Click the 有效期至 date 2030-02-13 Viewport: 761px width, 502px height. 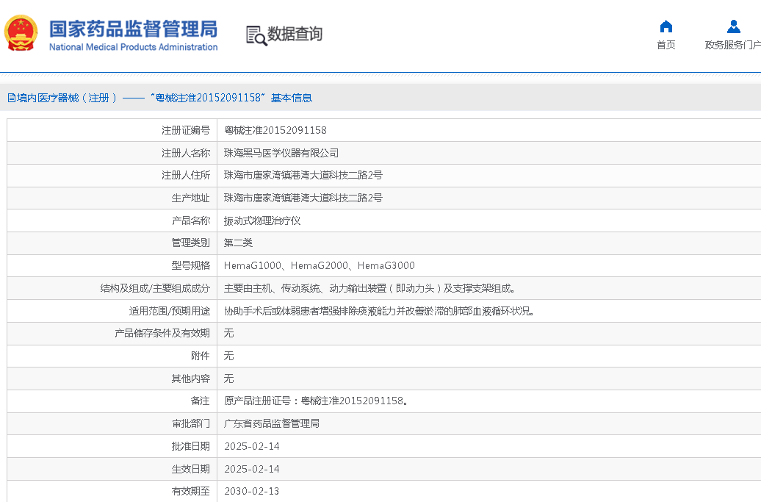251,491
